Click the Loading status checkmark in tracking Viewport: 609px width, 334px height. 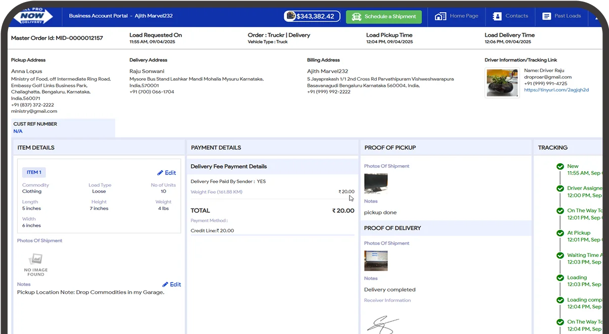pyautogui.click(x=560, y=278)
